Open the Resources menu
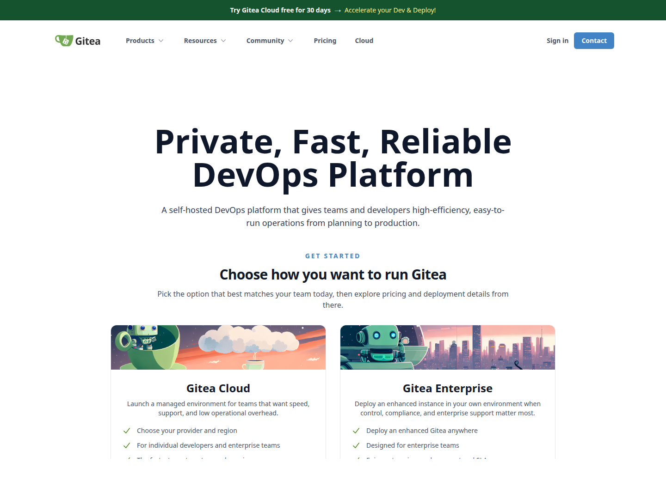The width and height of the screenshot is (666, 499). 205,41
